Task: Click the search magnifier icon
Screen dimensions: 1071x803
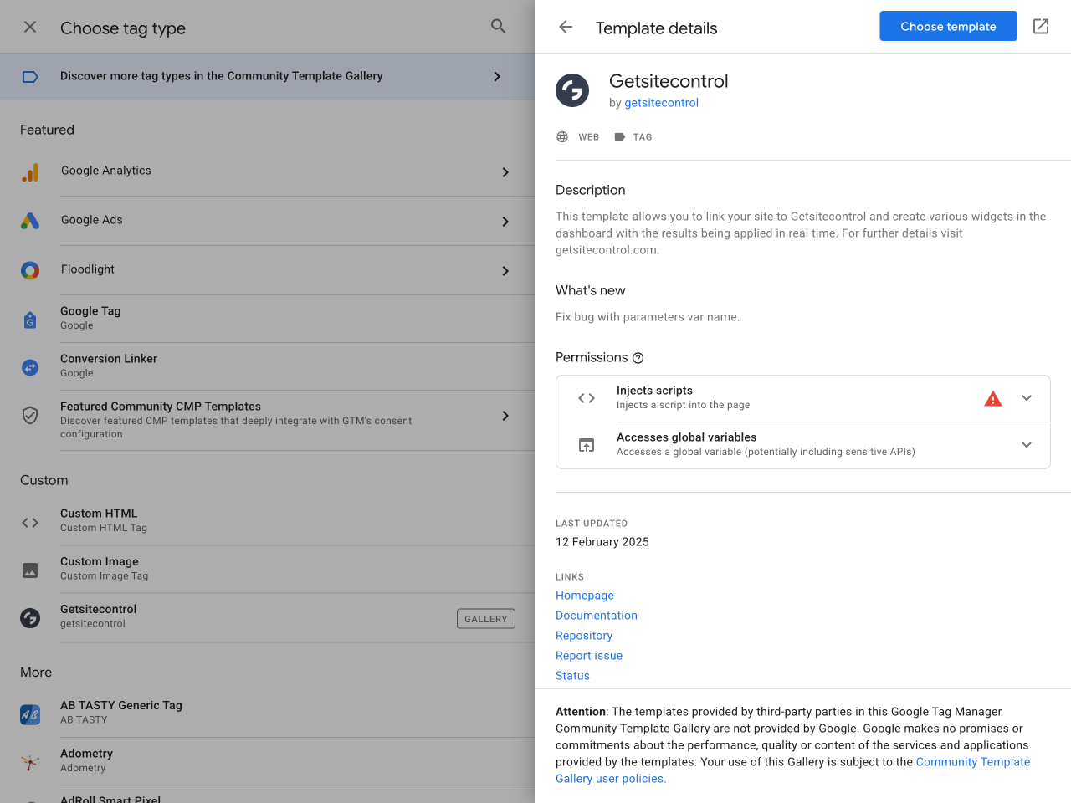Action: (498, 27)
